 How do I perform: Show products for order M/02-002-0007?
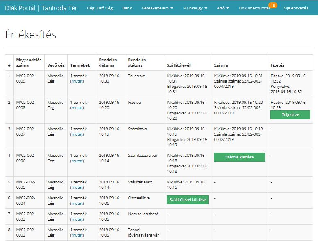tap(77, 134)
